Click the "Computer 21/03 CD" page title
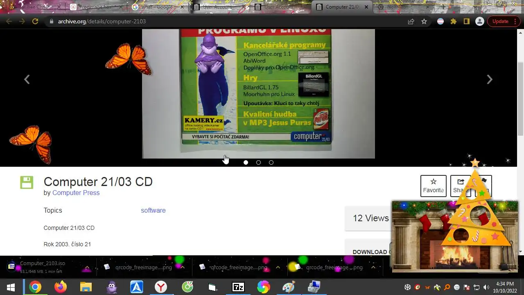The width and height of the screenshot is (524, 295). (98, 182)
